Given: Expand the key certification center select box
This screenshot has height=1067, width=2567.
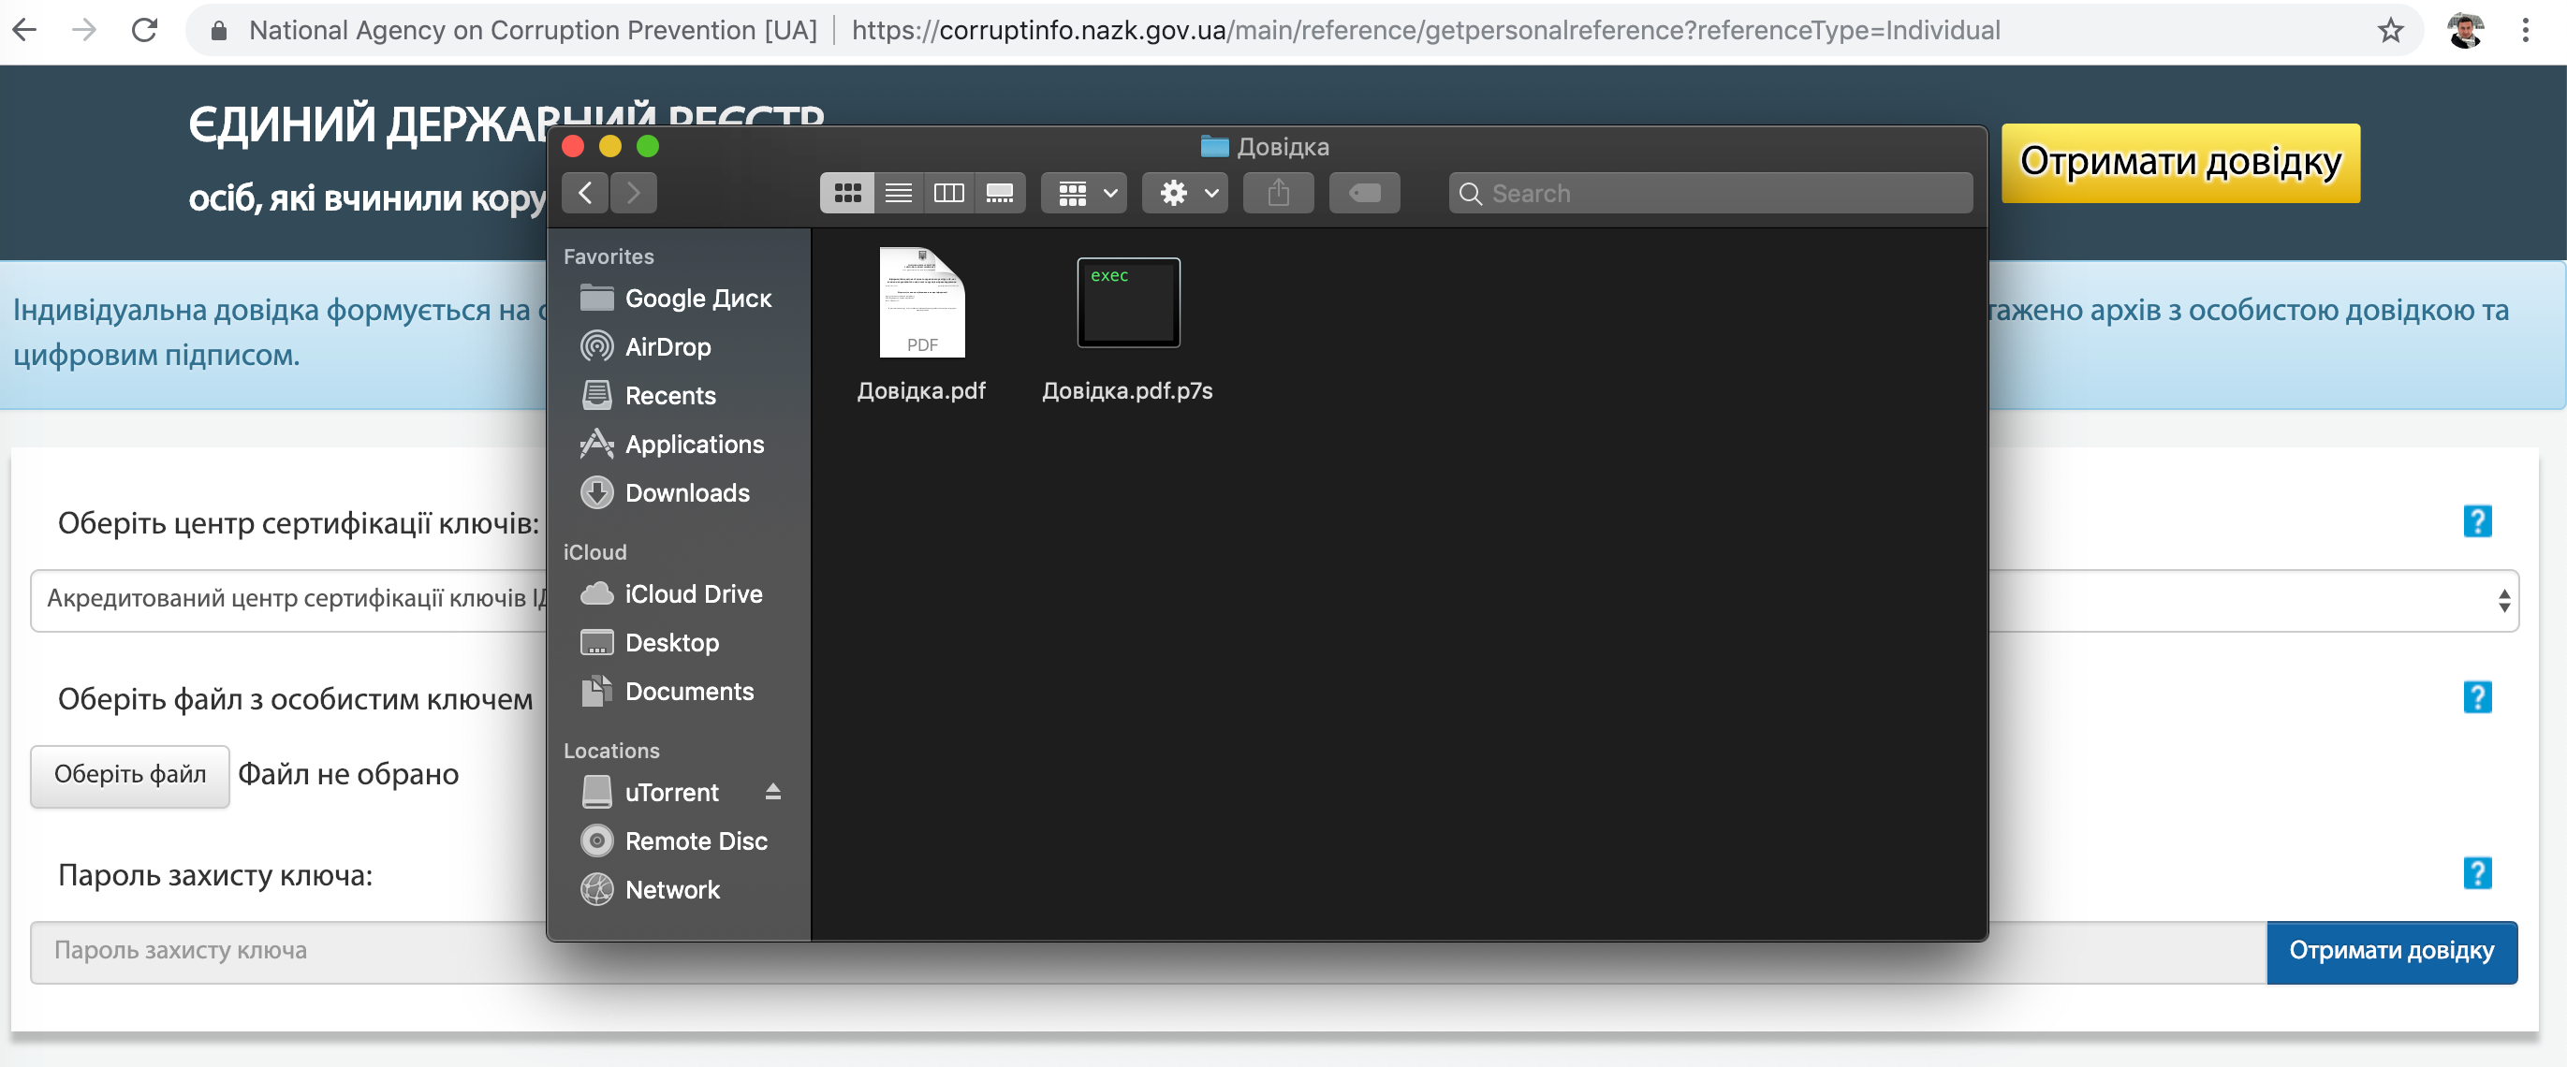Looking at the screenshot, I should click(x=2501, y=601).
